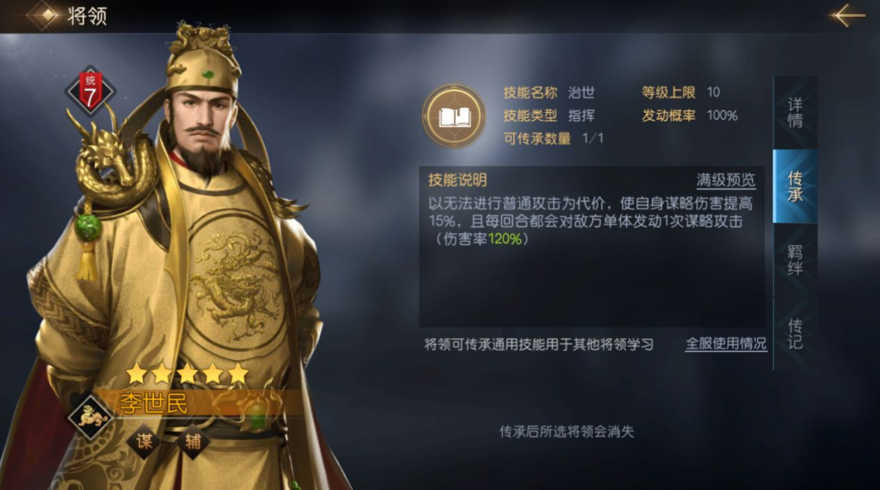Screen dimensions: 880x490
Task: Tap the horse troop emblem icon
Action: click(x=91, y=416)
